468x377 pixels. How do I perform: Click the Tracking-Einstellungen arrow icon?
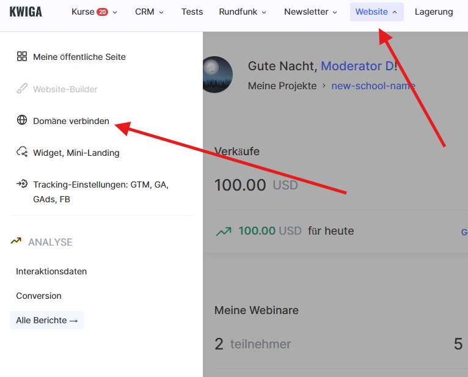click(22, 184)
